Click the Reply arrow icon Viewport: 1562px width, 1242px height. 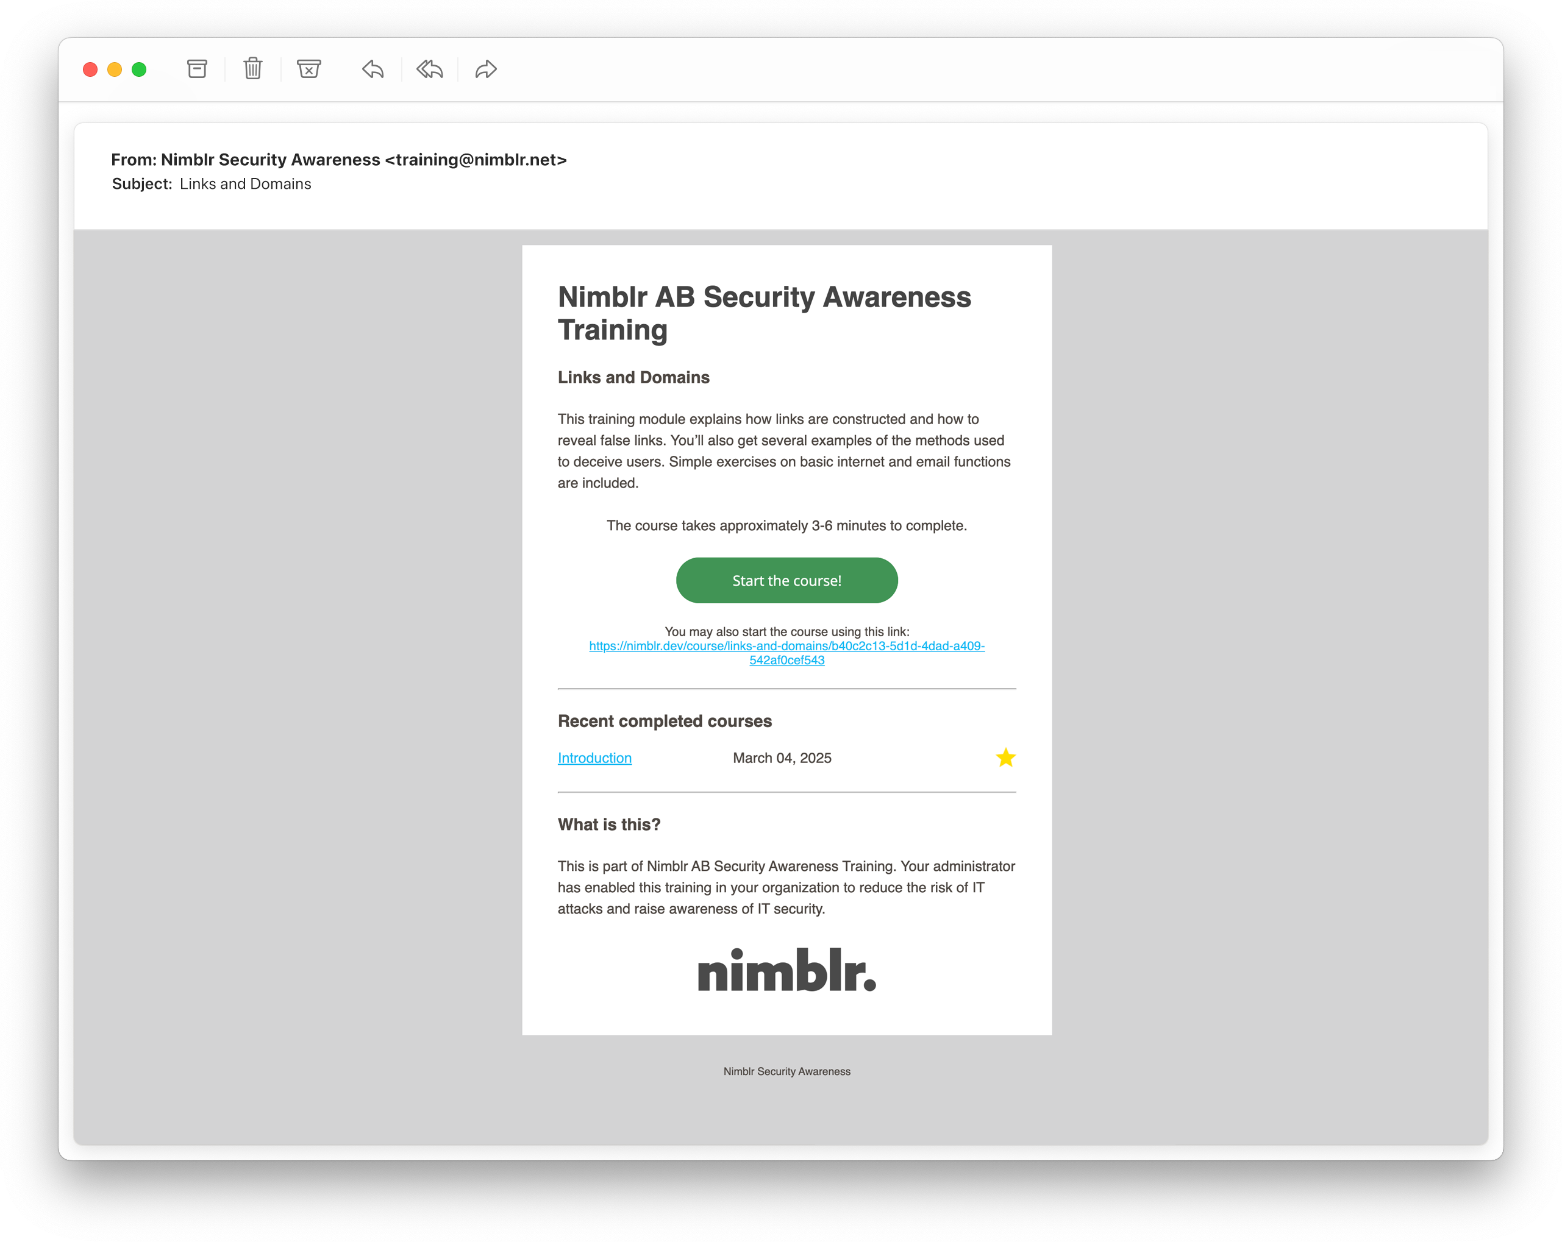(373, 69)
